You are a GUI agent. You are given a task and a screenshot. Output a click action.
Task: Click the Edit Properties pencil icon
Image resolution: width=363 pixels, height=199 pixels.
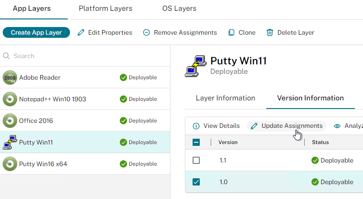(81, 32)
